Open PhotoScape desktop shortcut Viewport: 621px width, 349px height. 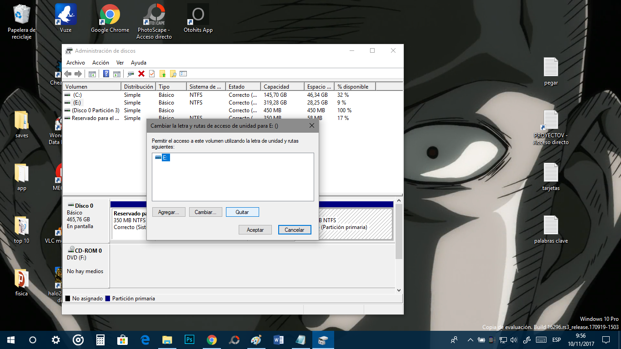154,22
